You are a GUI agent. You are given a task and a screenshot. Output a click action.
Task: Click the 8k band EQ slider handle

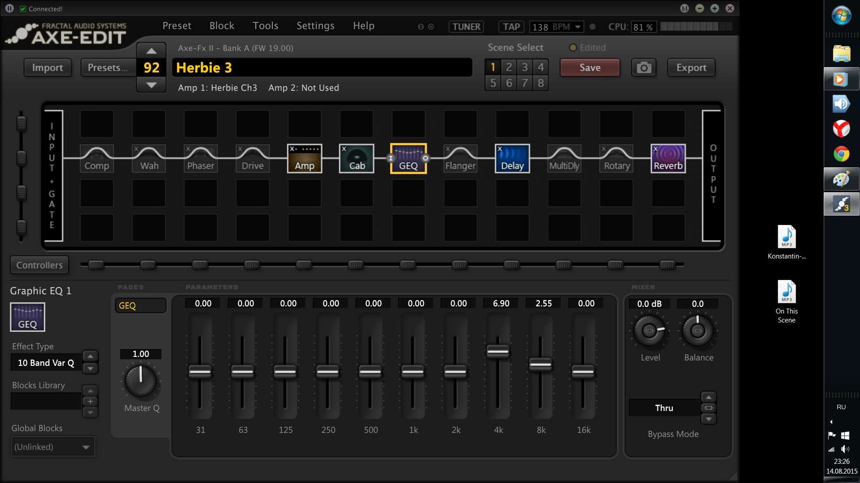click(541, 364)
